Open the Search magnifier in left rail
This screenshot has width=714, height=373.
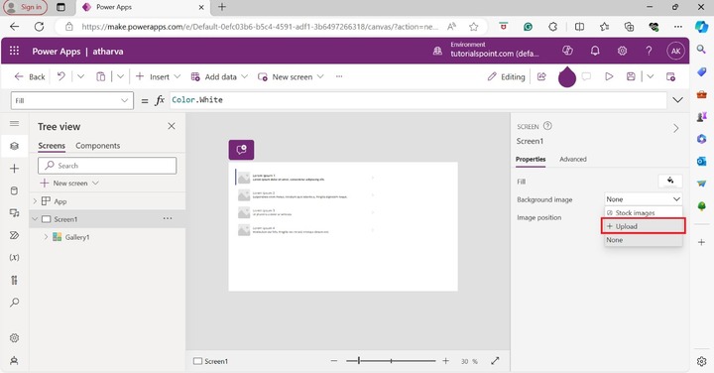[15, 303]
